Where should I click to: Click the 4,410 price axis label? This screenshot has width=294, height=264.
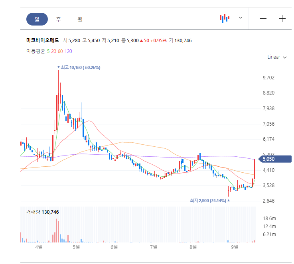(268, 170)
